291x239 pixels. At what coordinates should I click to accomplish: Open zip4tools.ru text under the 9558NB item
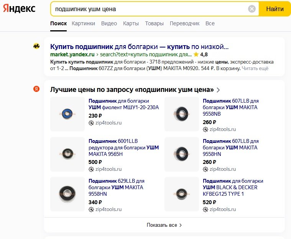pos(223,129)
